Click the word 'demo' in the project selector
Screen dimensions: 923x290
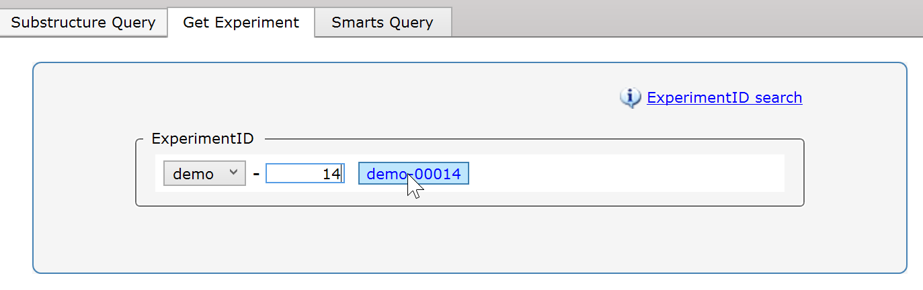(x=193, y=174)
